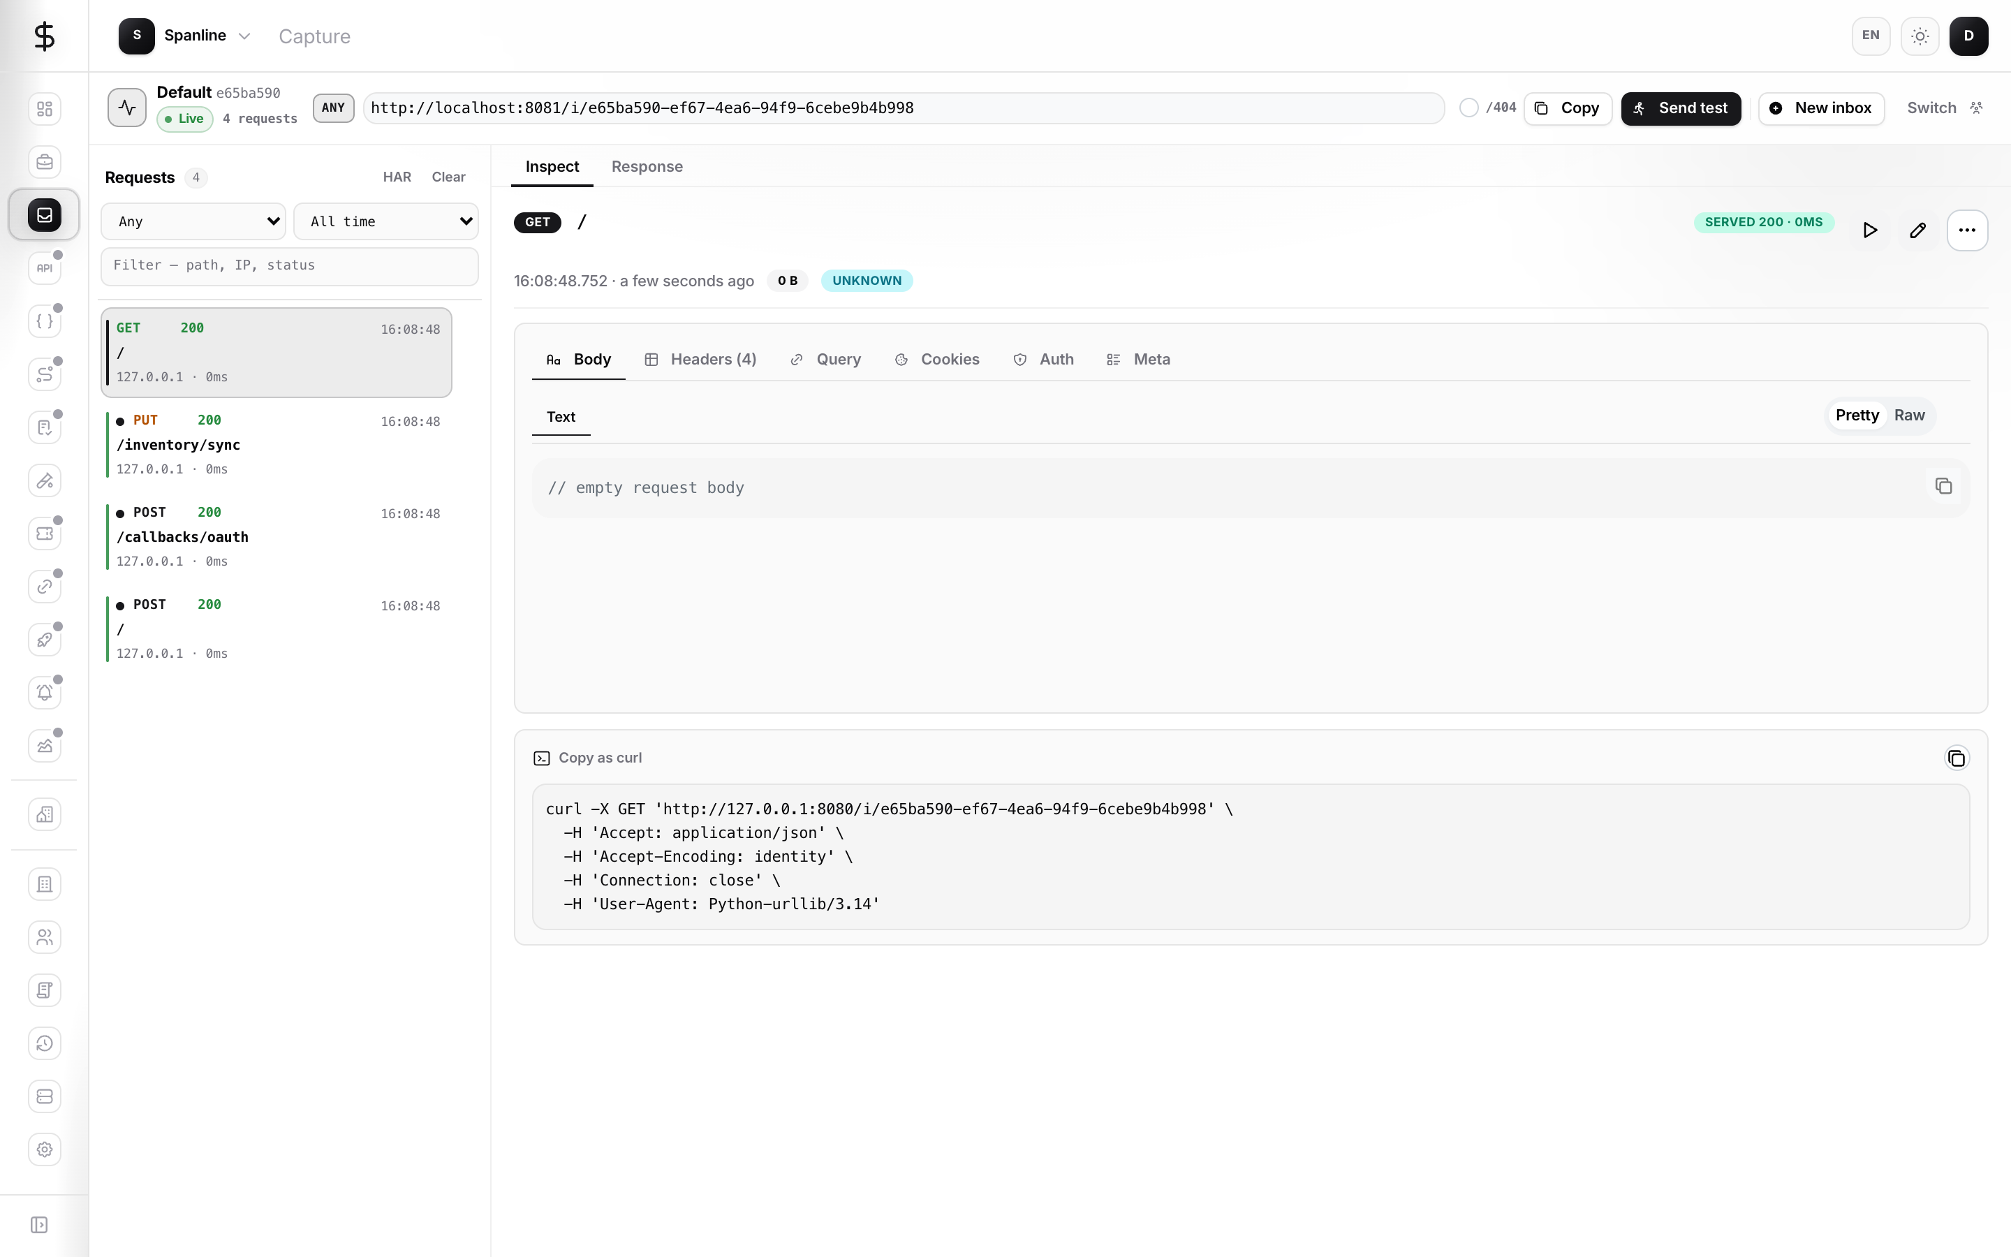Toggle the Live status badge
Image resolution: width=2011 pixels, height=1257 pixels.
tap(184, 119)
